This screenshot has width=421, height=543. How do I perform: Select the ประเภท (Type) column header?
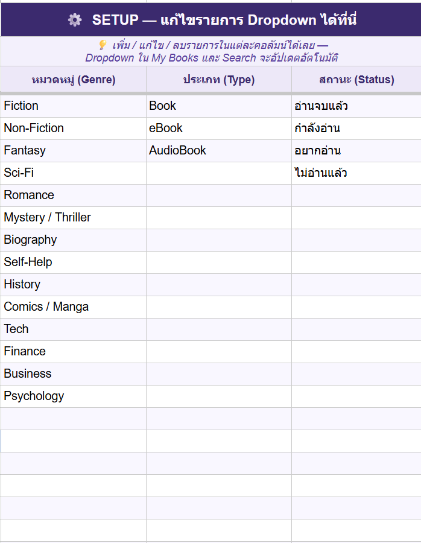click(x=219, y=80)
